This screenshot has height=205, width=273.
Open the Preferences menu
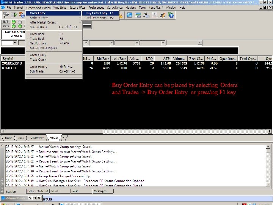coord(96,8)
